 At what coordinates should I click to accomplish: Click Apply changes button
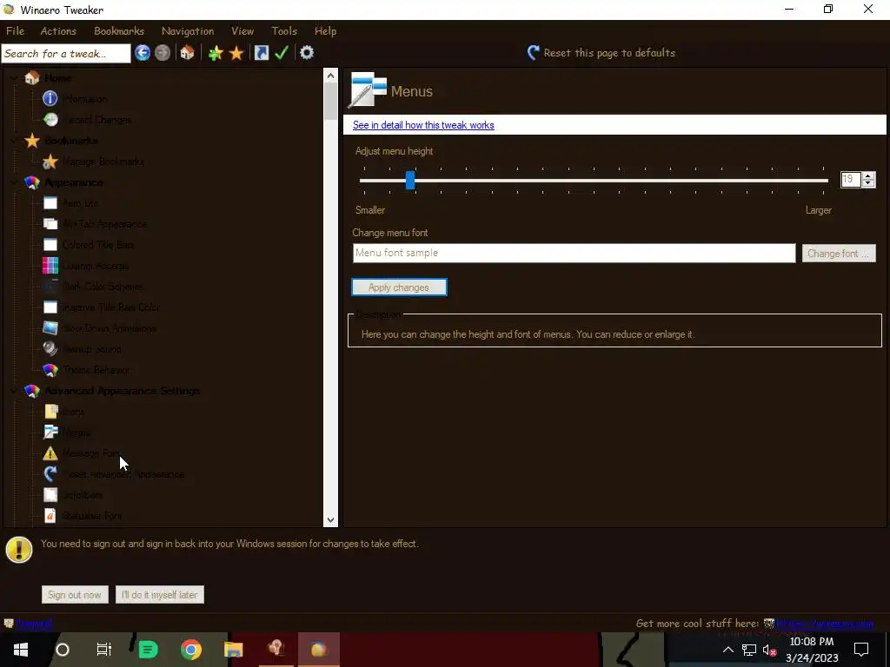pos(399,287)
